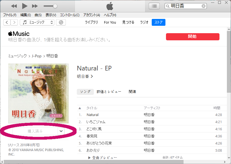Click the 明日香 breadcrumb link
This screenshot has width=231, height=164.
tap(52, 56)
